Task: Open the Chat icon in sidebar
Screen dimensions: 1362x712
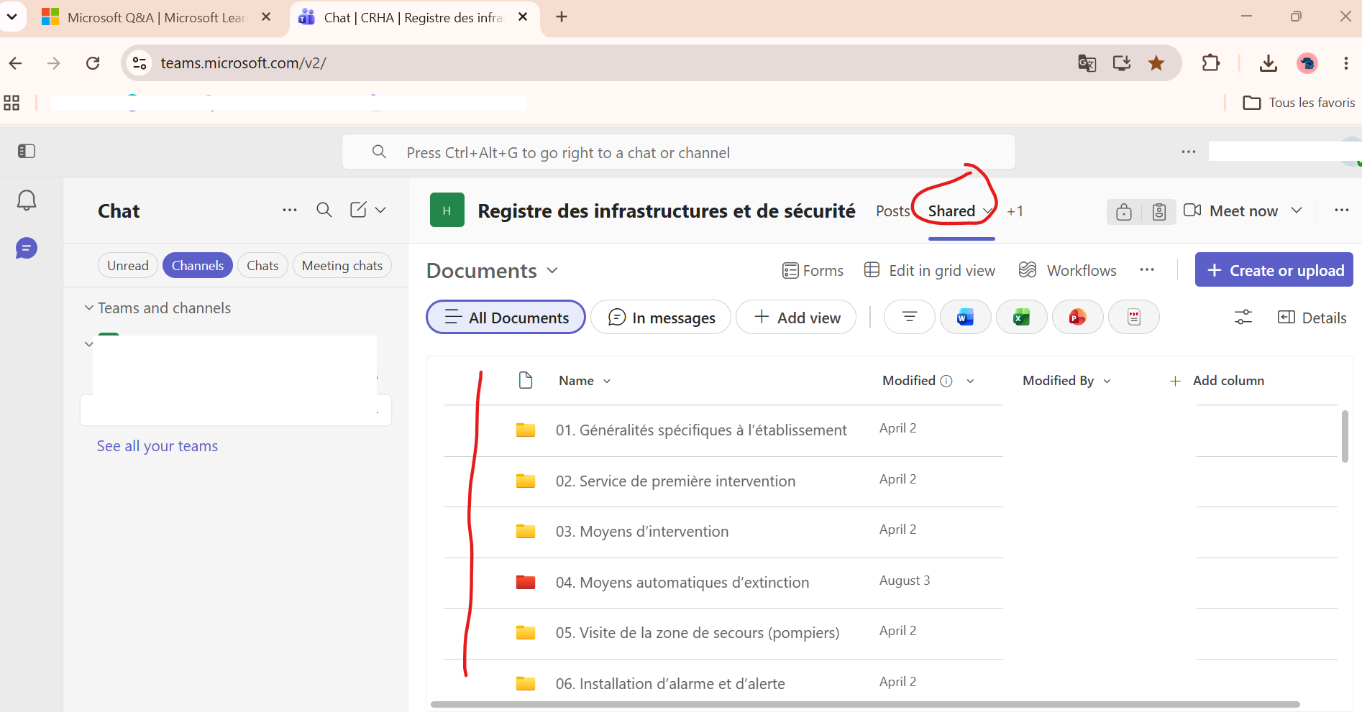Action: tap(27, 249)
